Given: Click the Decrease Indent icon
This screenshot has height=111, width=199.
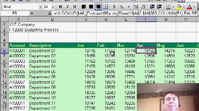Looking at the screenshot, I should click(152, 7).
